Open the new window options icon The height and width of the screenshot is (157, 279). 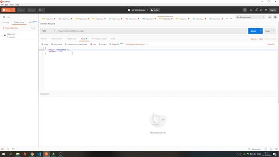pos(41,10)
